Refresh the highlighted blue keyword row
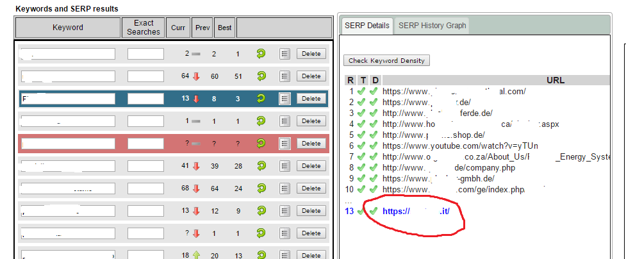 click(x=261, y=99)
